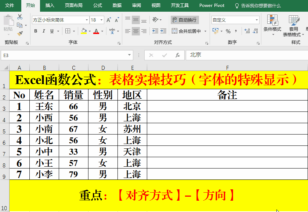Apply red font color using the A icon
Image resolution: width=308 pixels, height=212 pixels.
(x=96, y=31)
